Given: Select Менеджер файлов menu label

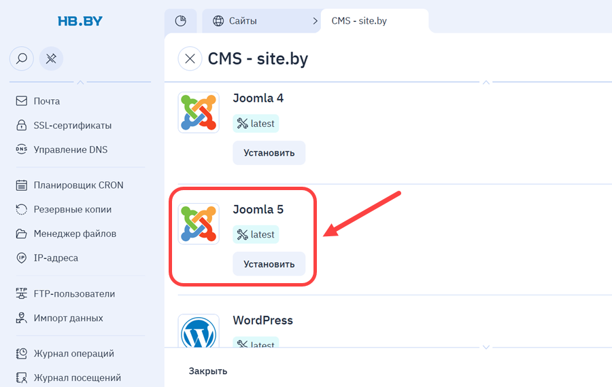Looking at the screenshot, I should (x=75, y=234).
